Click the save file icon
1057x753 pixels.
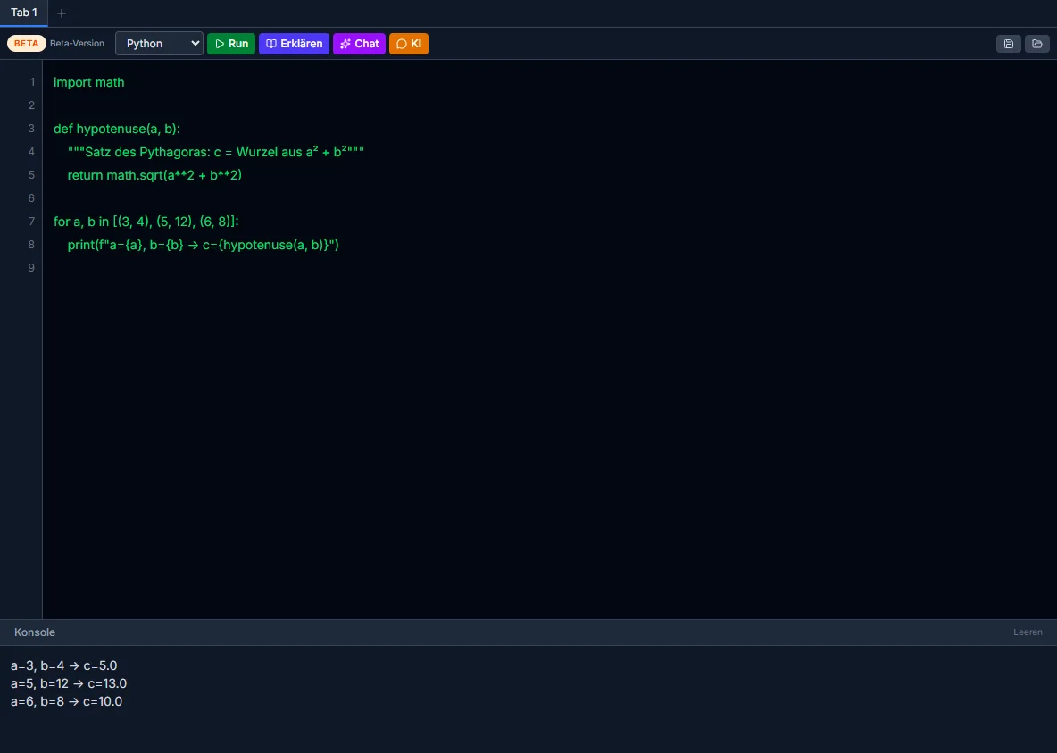point(1009,44)
